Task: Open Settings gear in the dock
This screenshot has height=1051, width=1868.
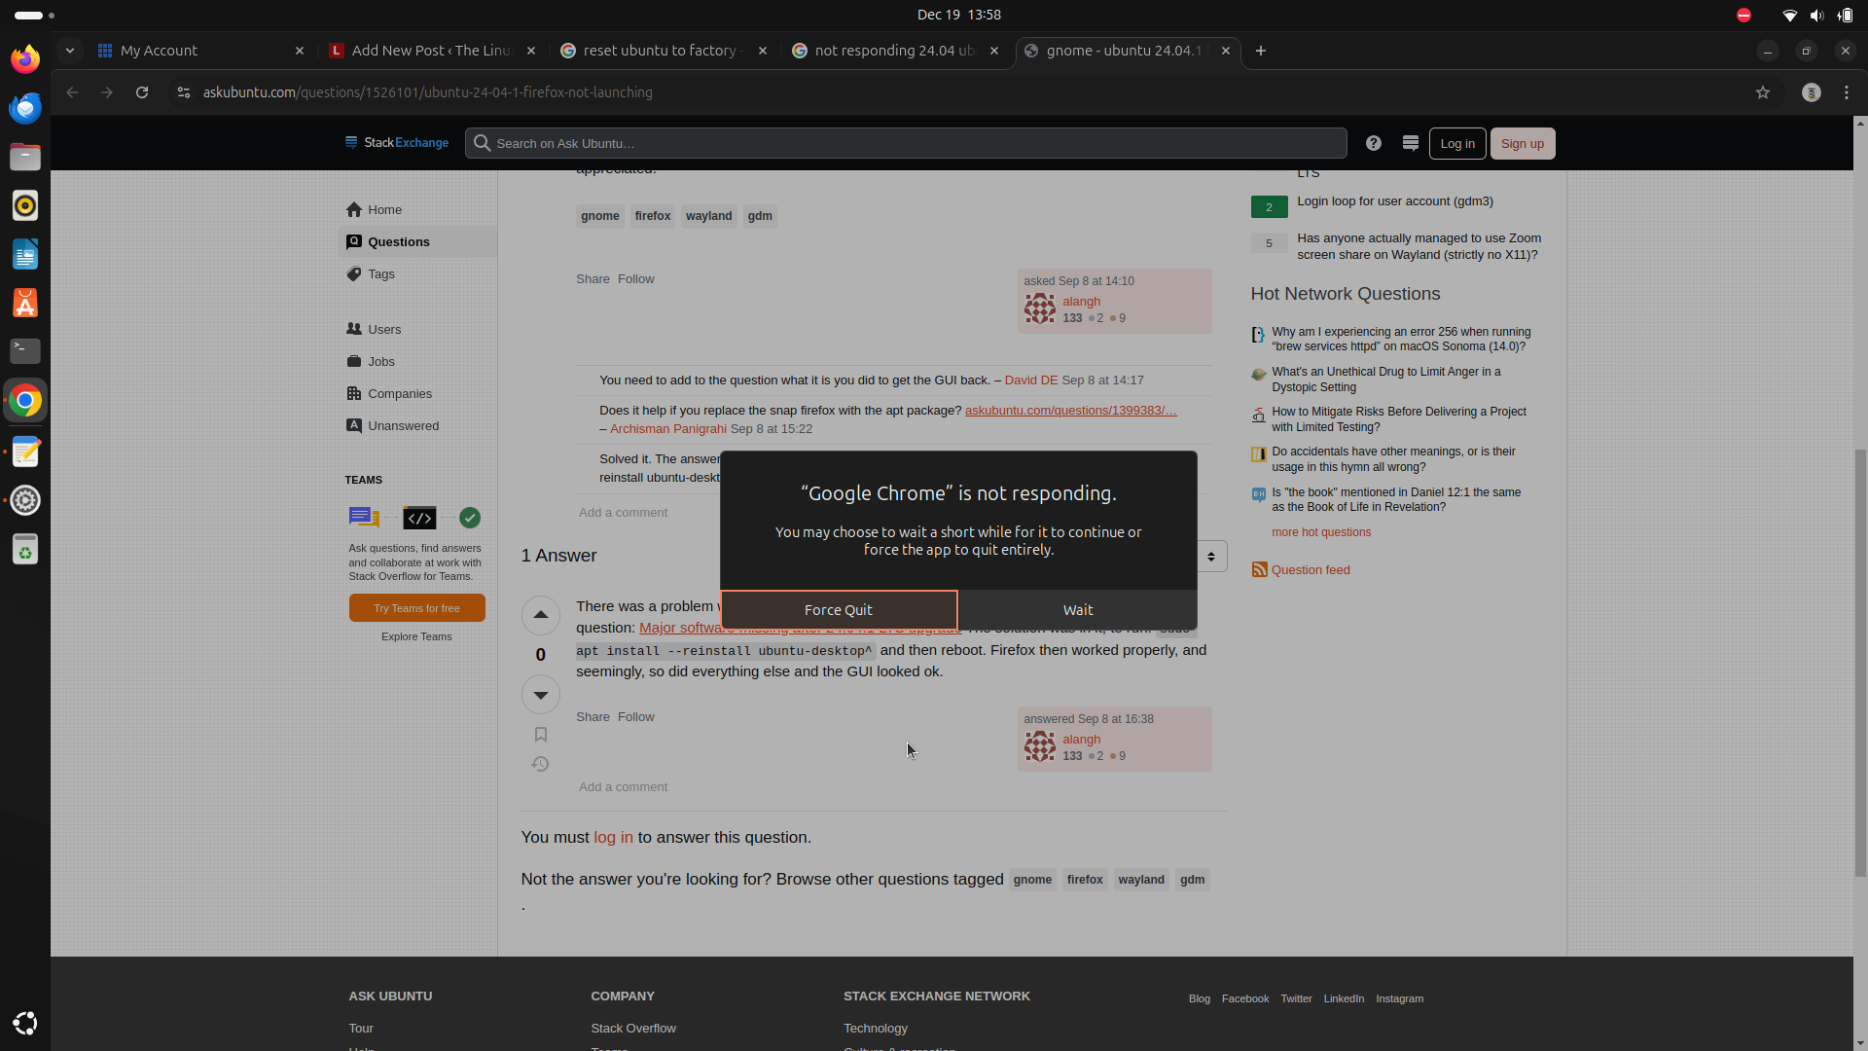Action: (x=25, y=500)
